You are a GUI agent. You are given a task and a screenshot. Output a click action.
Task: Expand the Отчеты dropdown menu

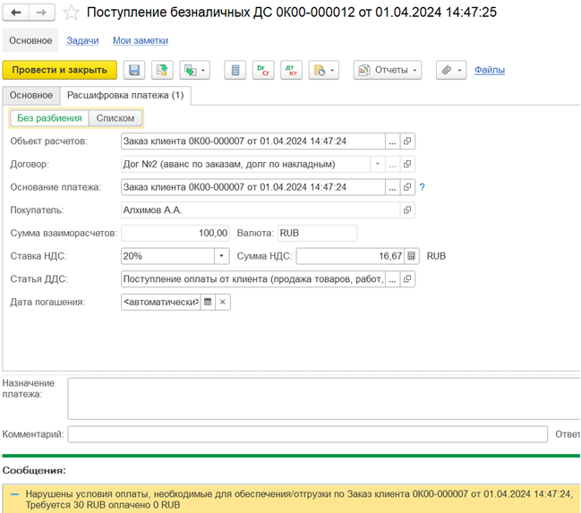pyautogui.click(x=388, y=70)
